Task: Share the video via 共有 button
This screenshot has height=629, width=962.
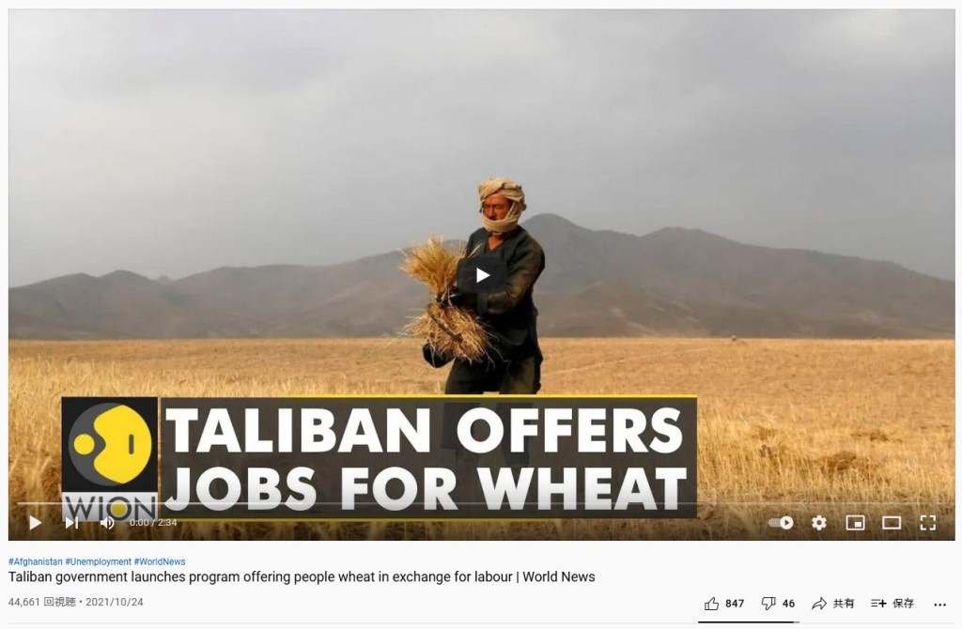Action: point(832,604)
